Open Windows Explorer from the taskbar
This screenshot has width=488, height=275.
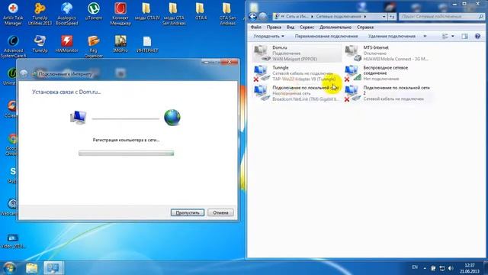[31, 268]
